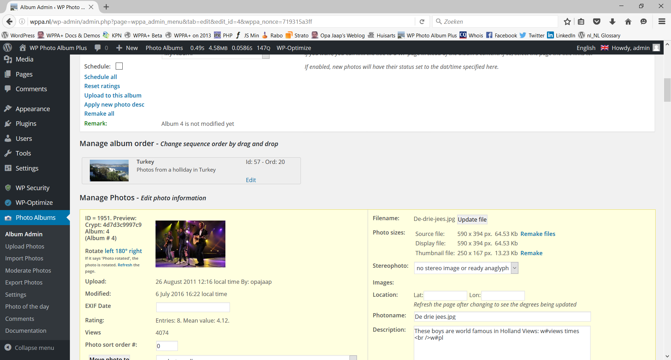Image resolution: width=671 pixels, height=360 pixels.
Task: Collapse the admin sidebar menu
Action: 29,348
